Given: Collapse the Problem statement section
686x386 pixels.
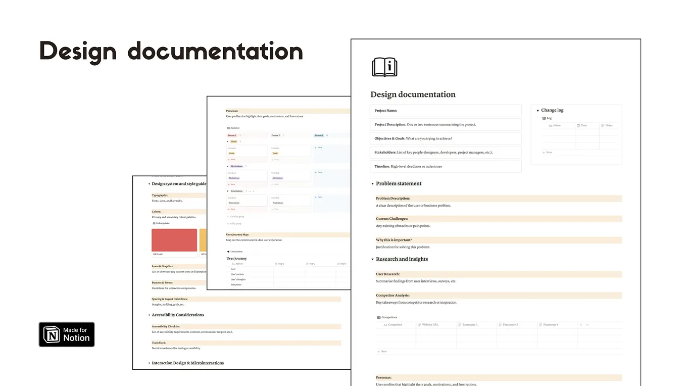Looking at the screenshot, I should click(x=372, y=183).
